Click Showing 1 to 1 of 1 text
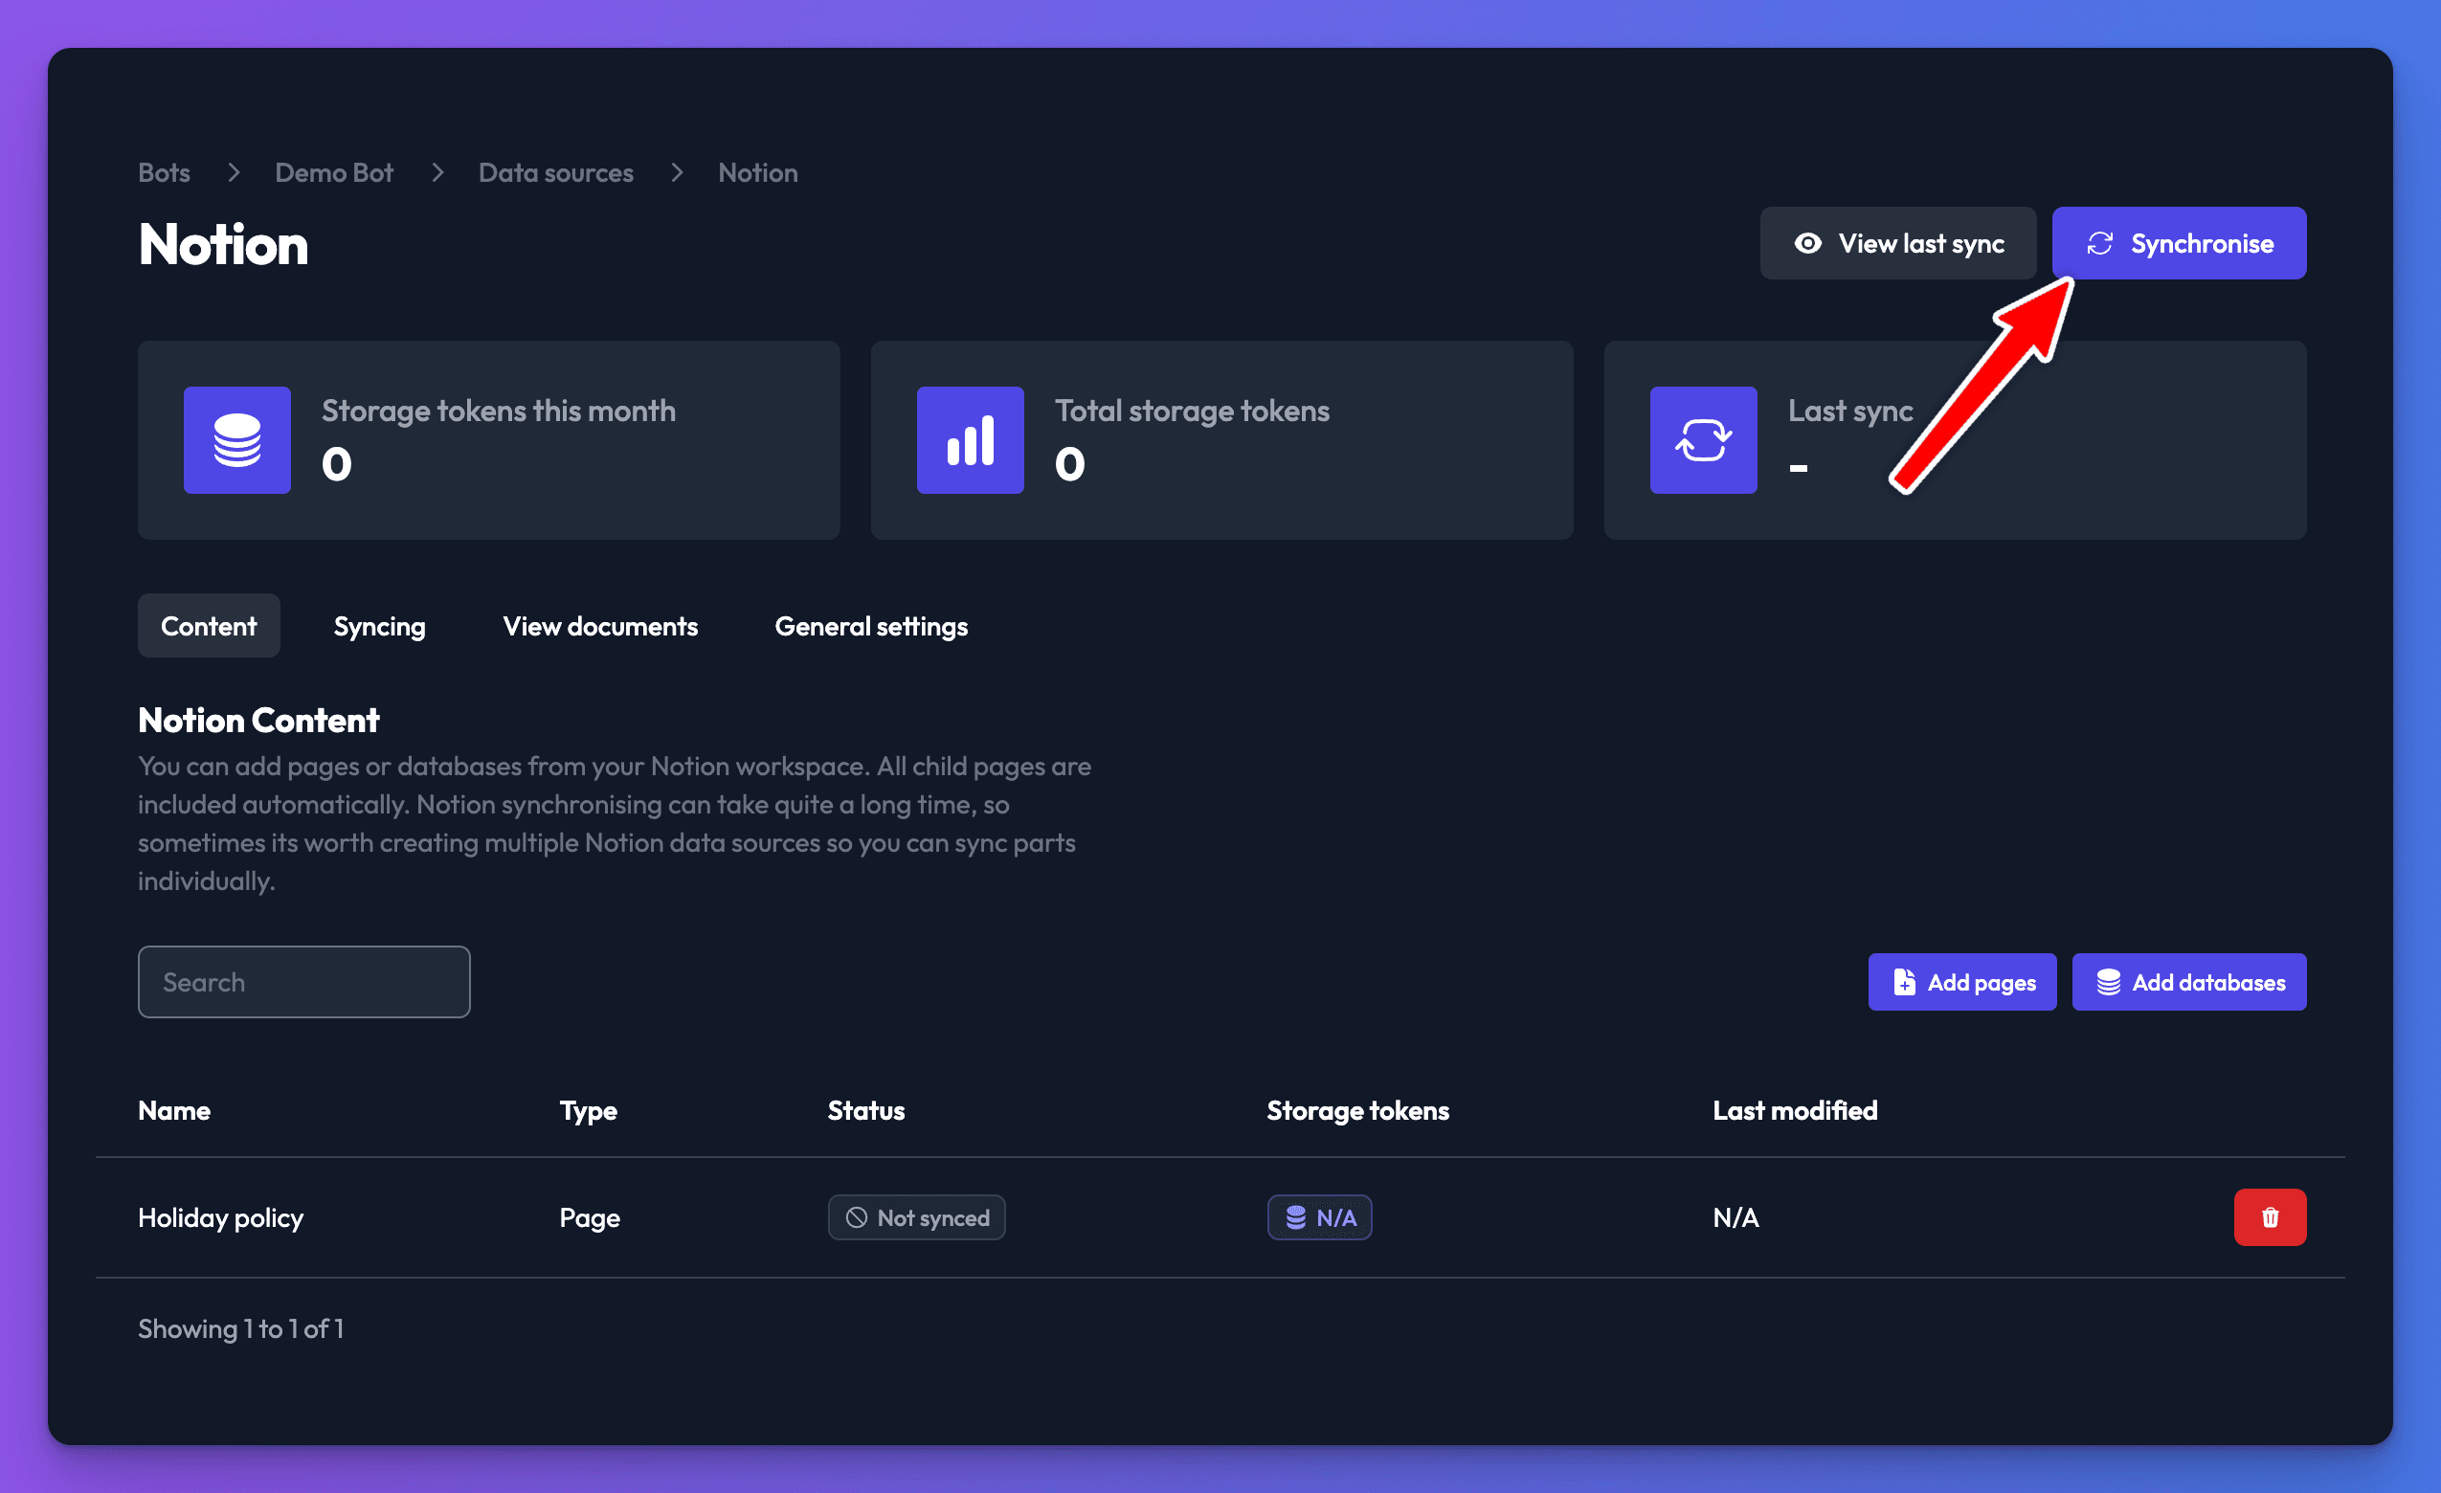2441x1493 pixels. 240,1328
